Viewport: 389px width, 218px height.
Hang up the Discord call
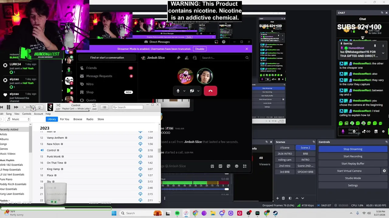pyautogui.click(x=210, y=91)
